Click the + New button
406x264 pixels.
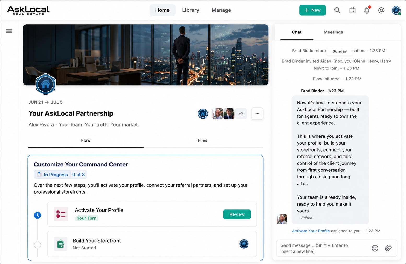click(312, 10)
